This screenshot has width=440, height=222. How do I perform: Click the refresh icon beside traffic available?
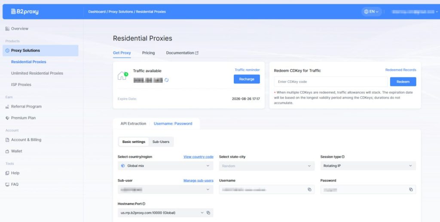[x=166, y=80]
